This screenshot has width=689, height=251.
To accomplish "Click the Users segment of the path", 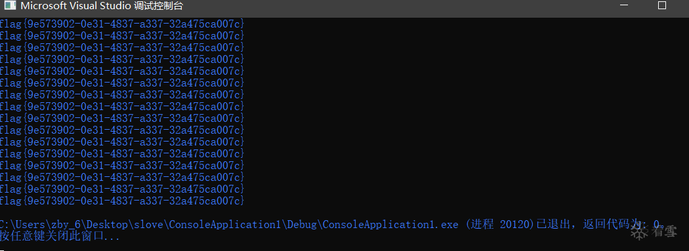I will pos(33,225).
